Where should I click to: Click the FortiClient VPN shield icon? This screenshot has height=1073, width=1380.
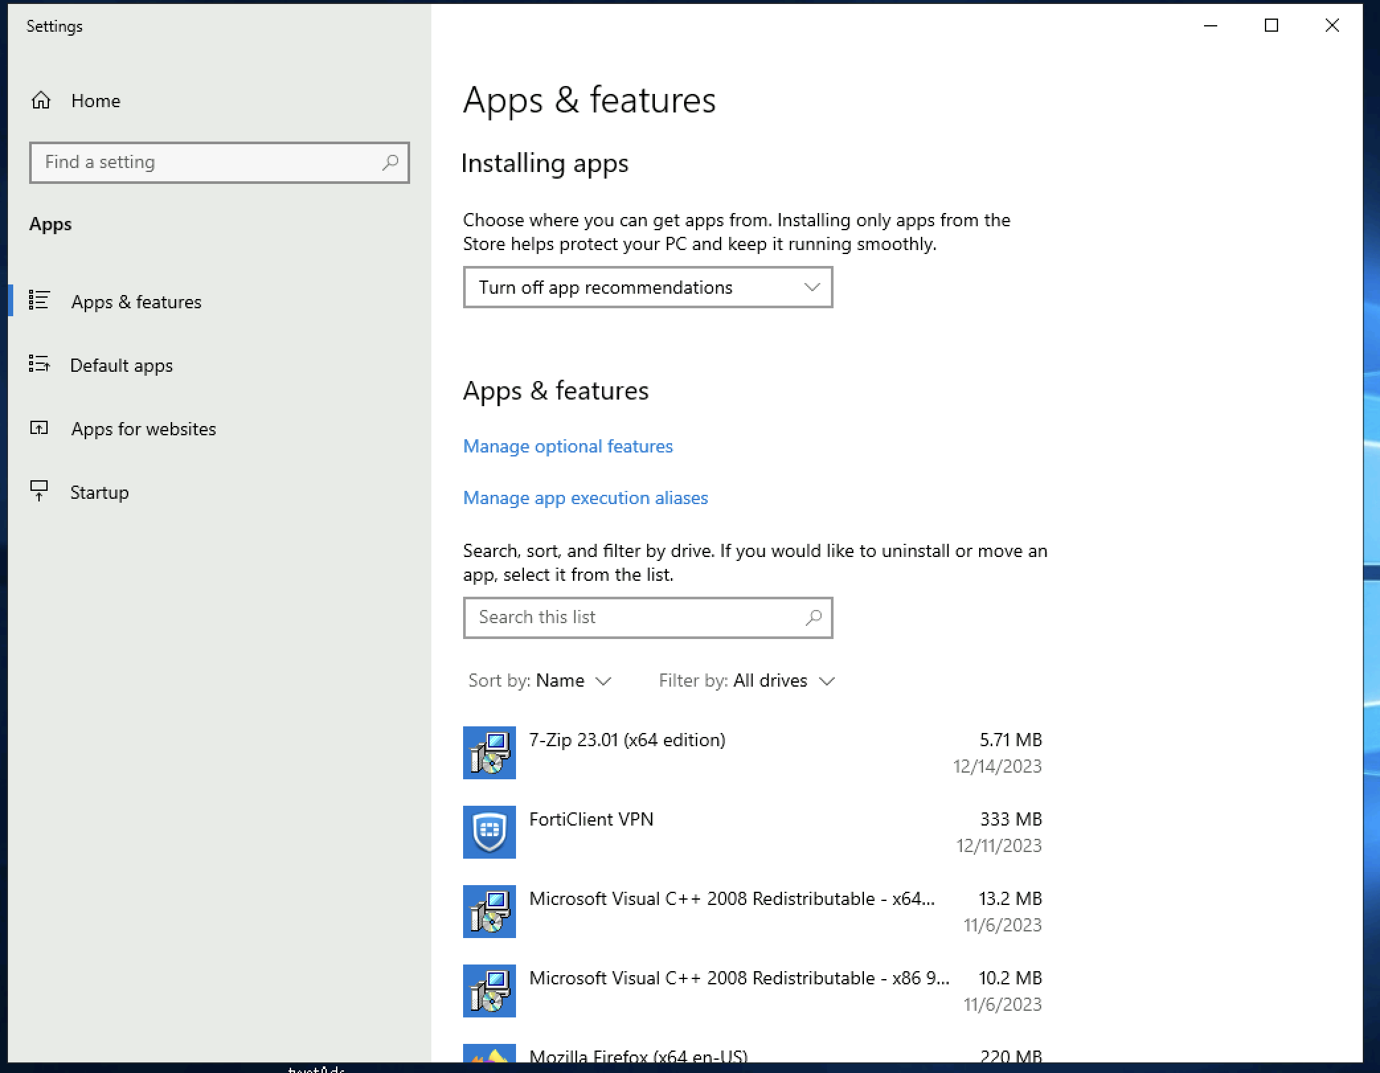tap(489, 832)
